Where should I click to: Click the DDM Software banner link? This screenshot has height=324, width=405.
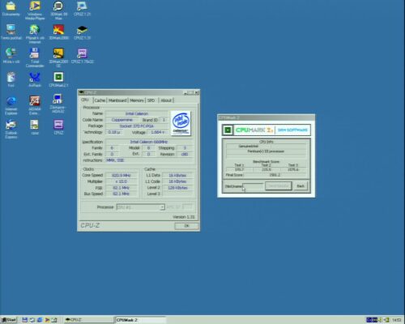[x=292, y=130]
